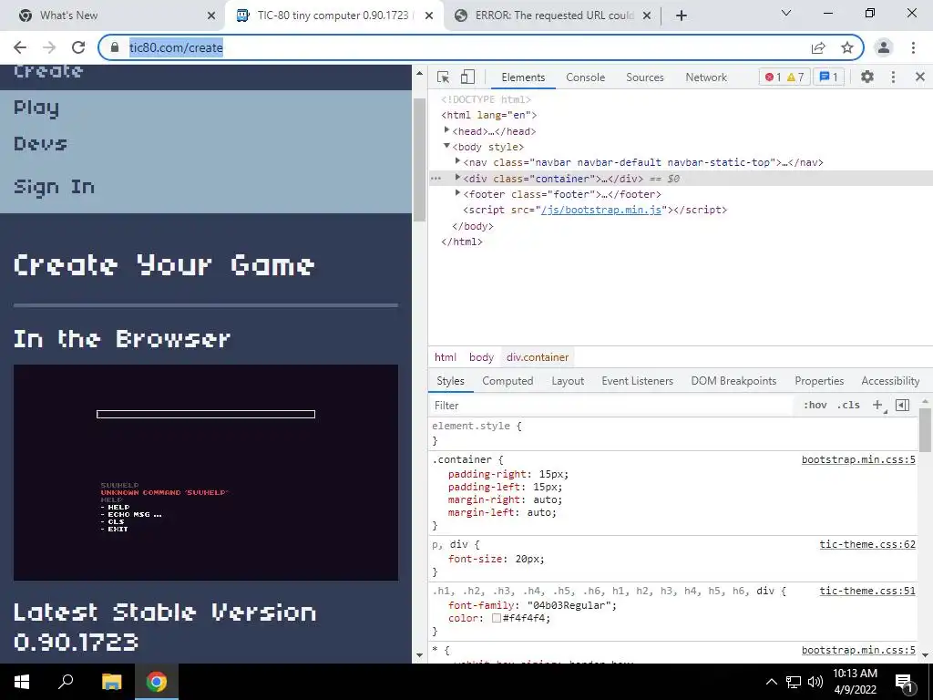Viewport: 933px width, 700px height.
Task: Open the DOM Breakpoints tab
Action: pyautogui.click(x=733, y=381)
